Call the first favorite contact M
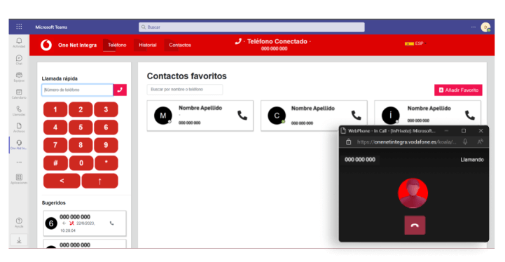505x262 pixels. pyautogui.click(x=242, y=116)
